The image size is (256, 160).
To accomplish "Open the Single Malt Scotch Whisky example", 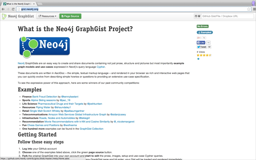I will coord(45,111).
